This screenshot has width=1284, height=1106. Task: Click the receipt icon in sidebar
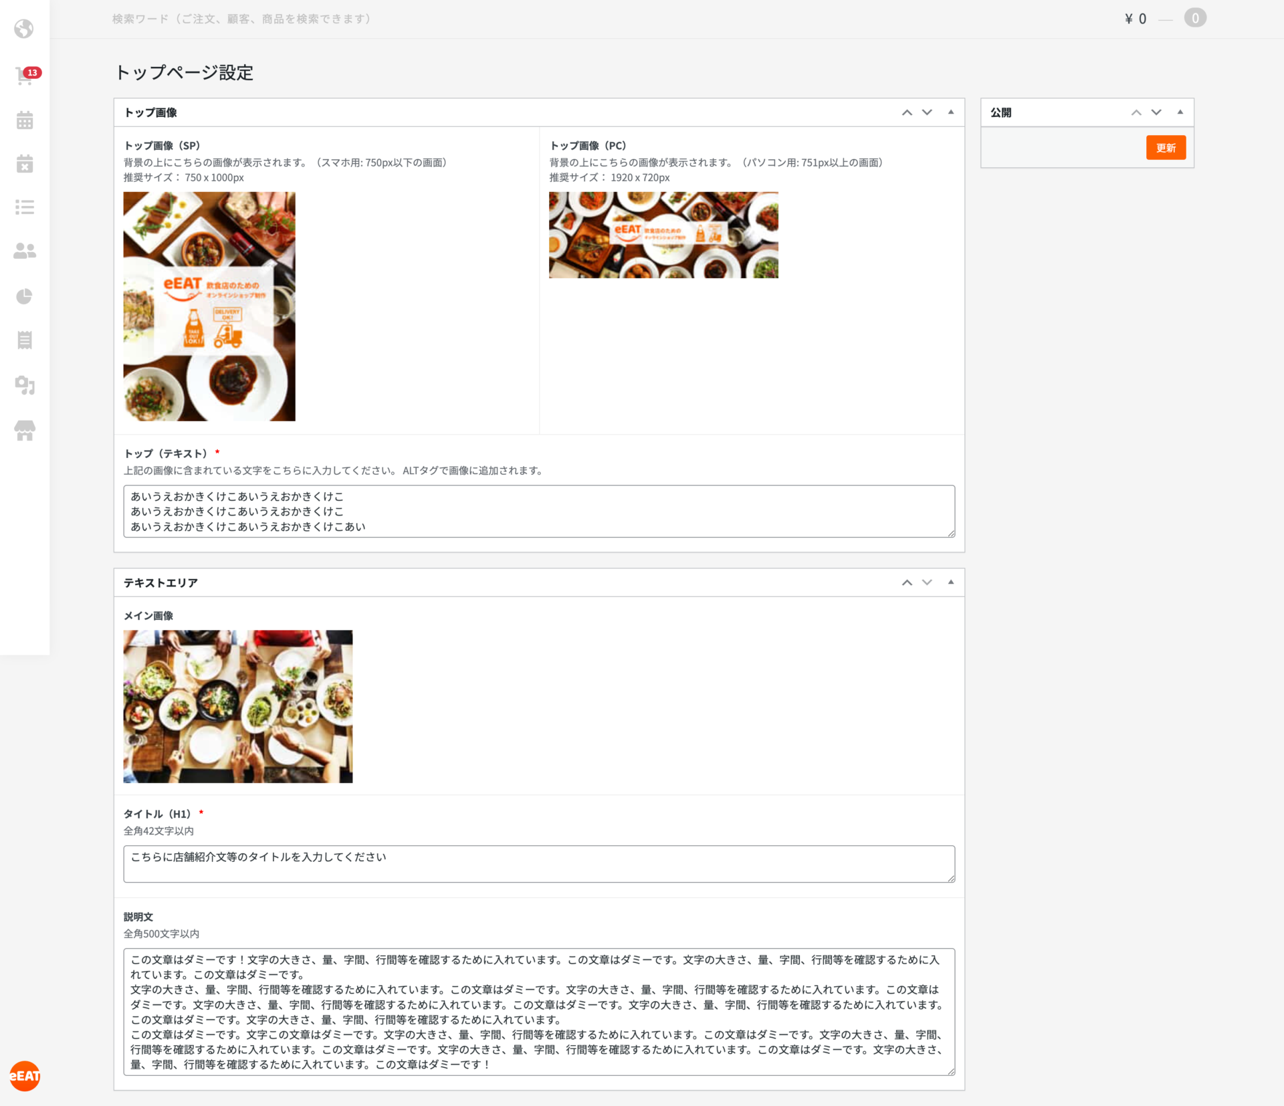pos(25,340)
